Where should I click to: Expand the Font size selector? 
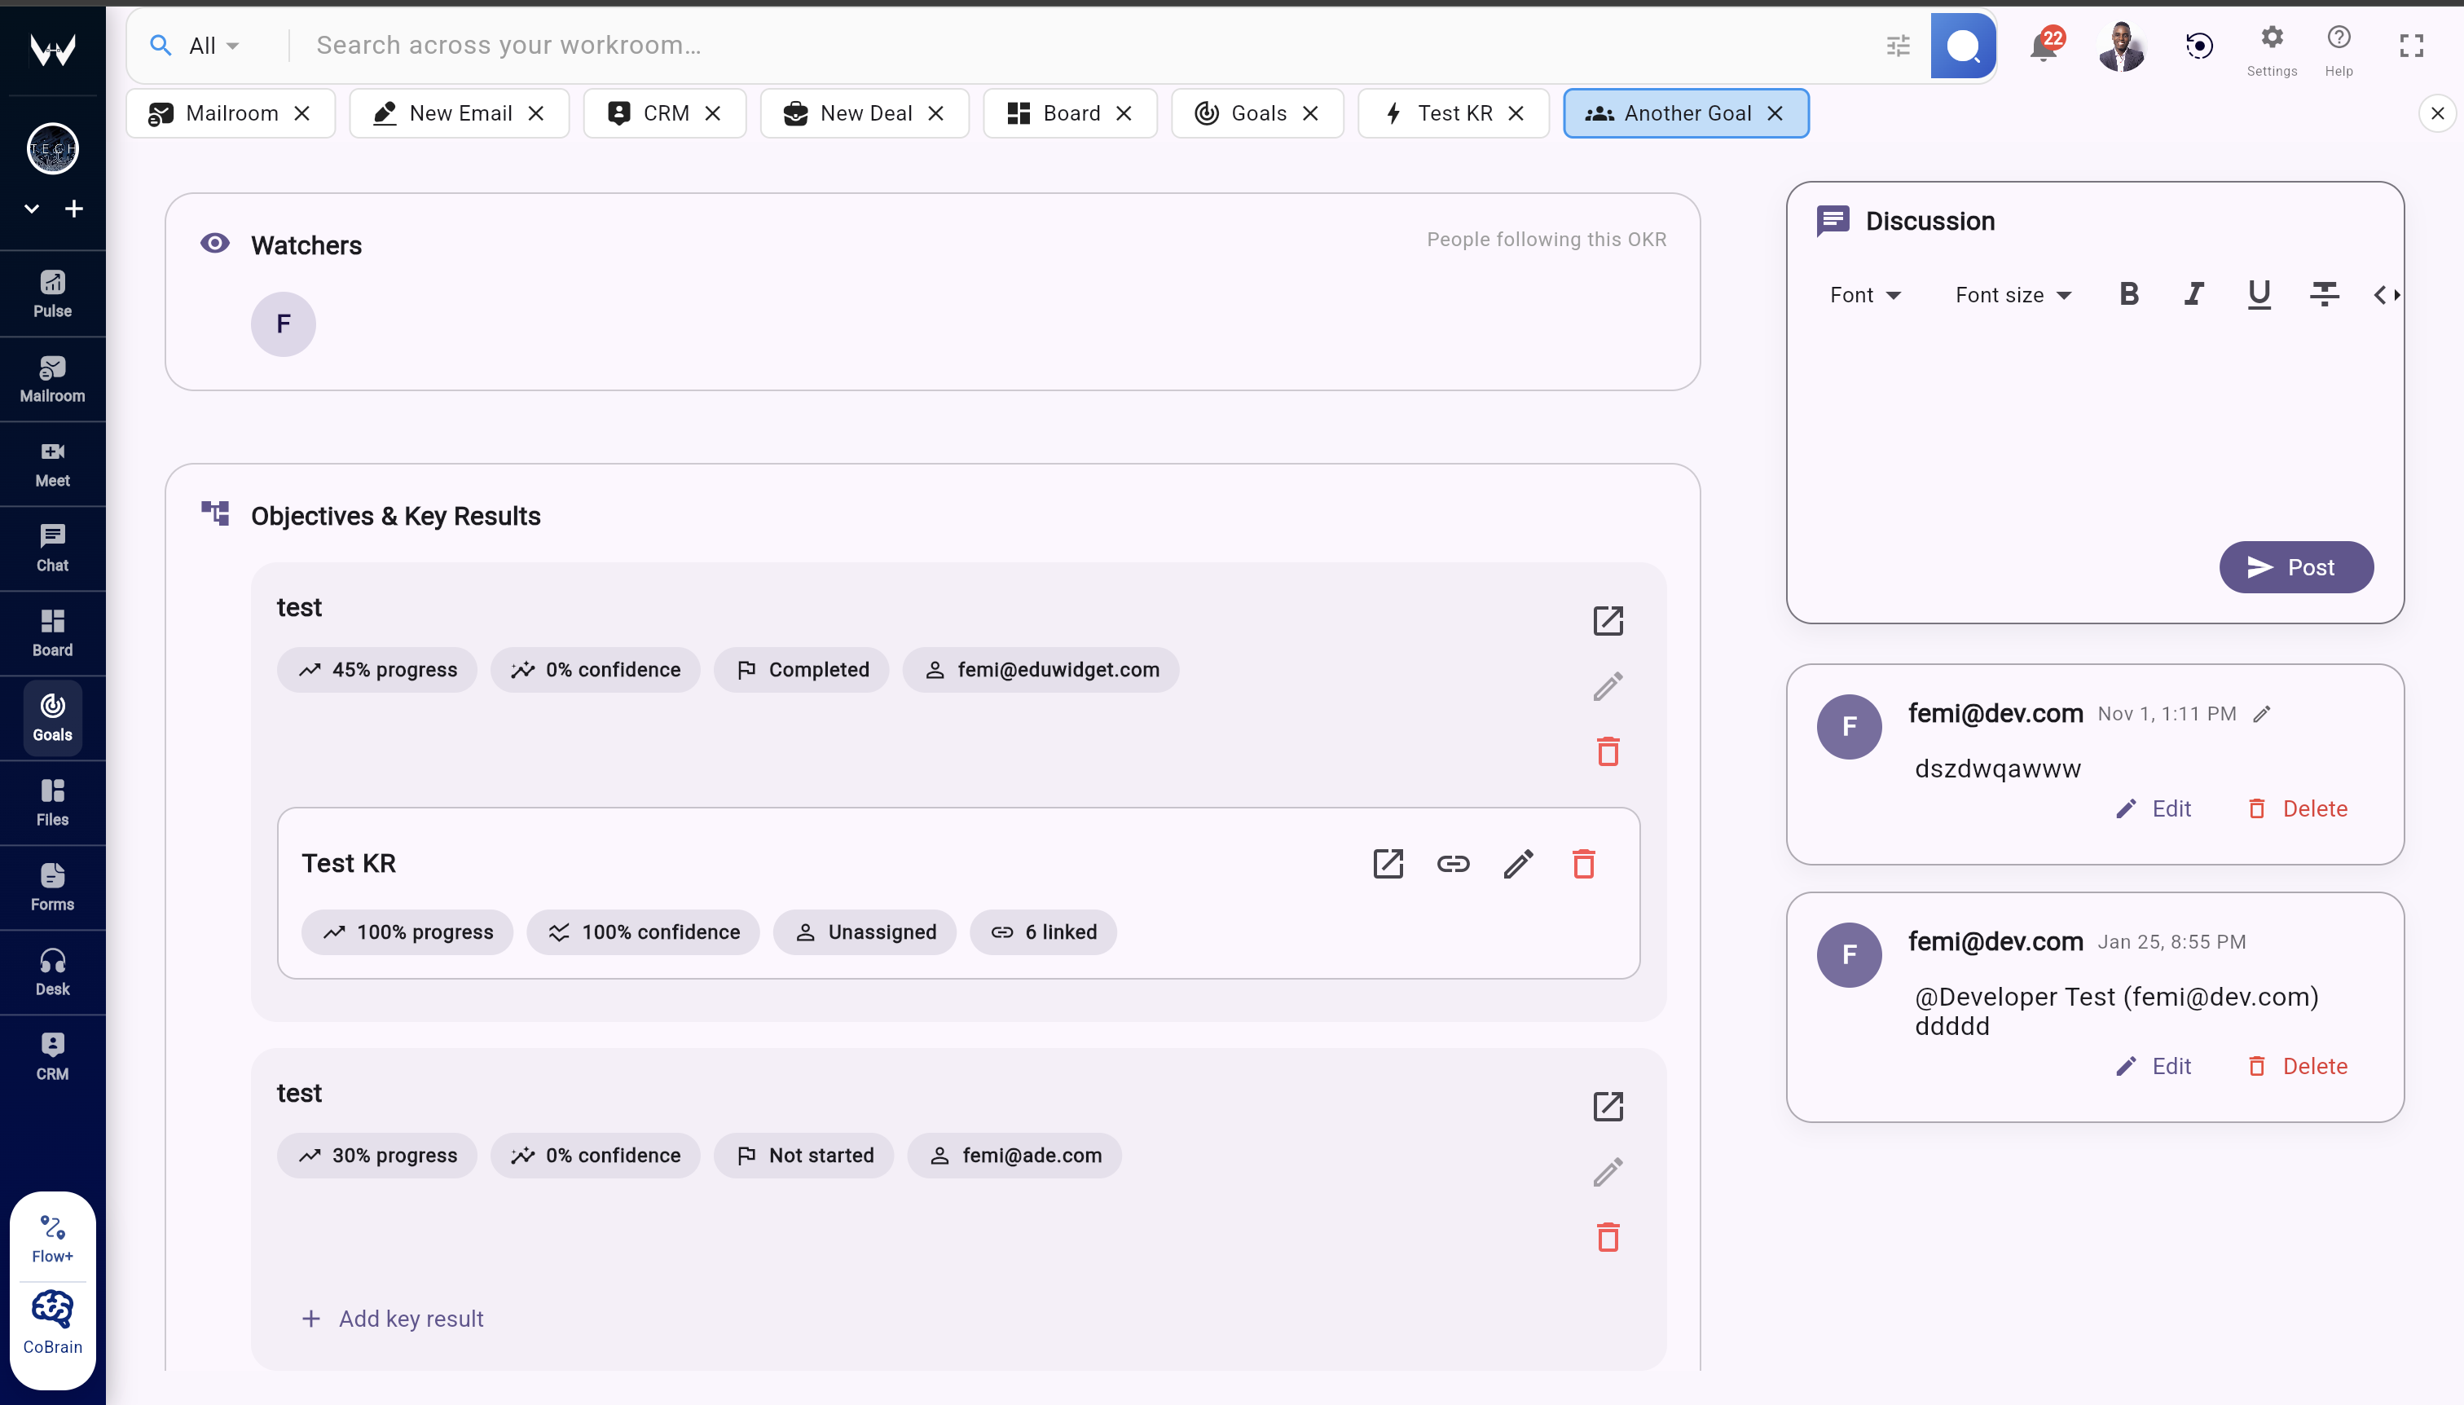click(x=2013, y=294)
